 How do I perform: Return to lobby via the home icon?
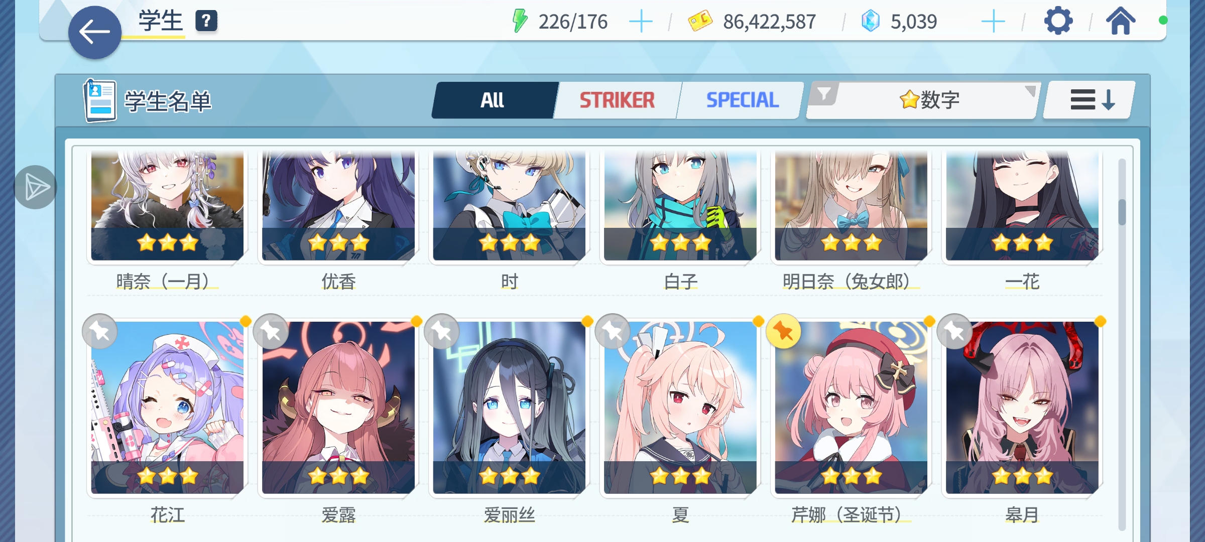point(1120,21)
